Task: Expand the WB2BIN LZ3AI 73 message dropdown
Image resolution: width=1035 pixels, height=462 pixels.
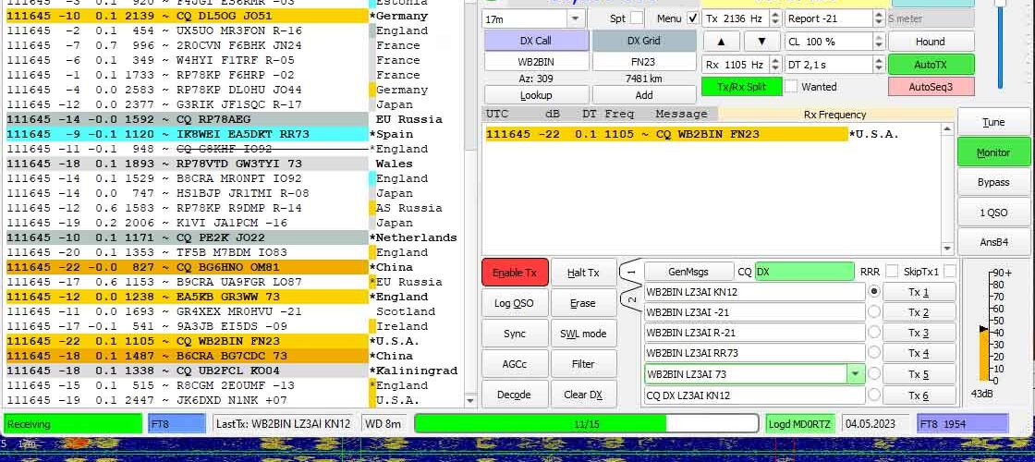Action: [856, 374]
